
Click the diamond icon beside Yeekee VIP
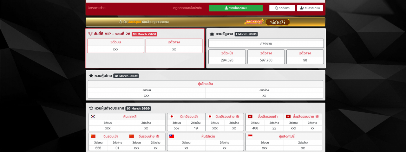coord(90,34)
